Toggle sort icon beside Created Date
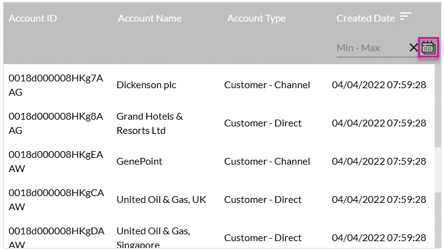 click(405, 17)
